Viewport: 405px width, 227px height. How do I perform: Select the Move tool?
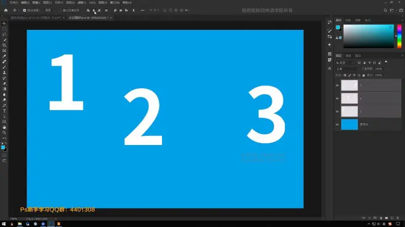(x=4, y=23)
